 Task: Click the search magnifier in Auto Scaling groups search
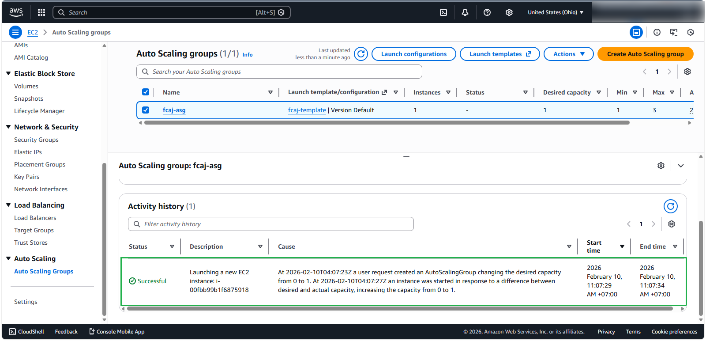point(145,72)
